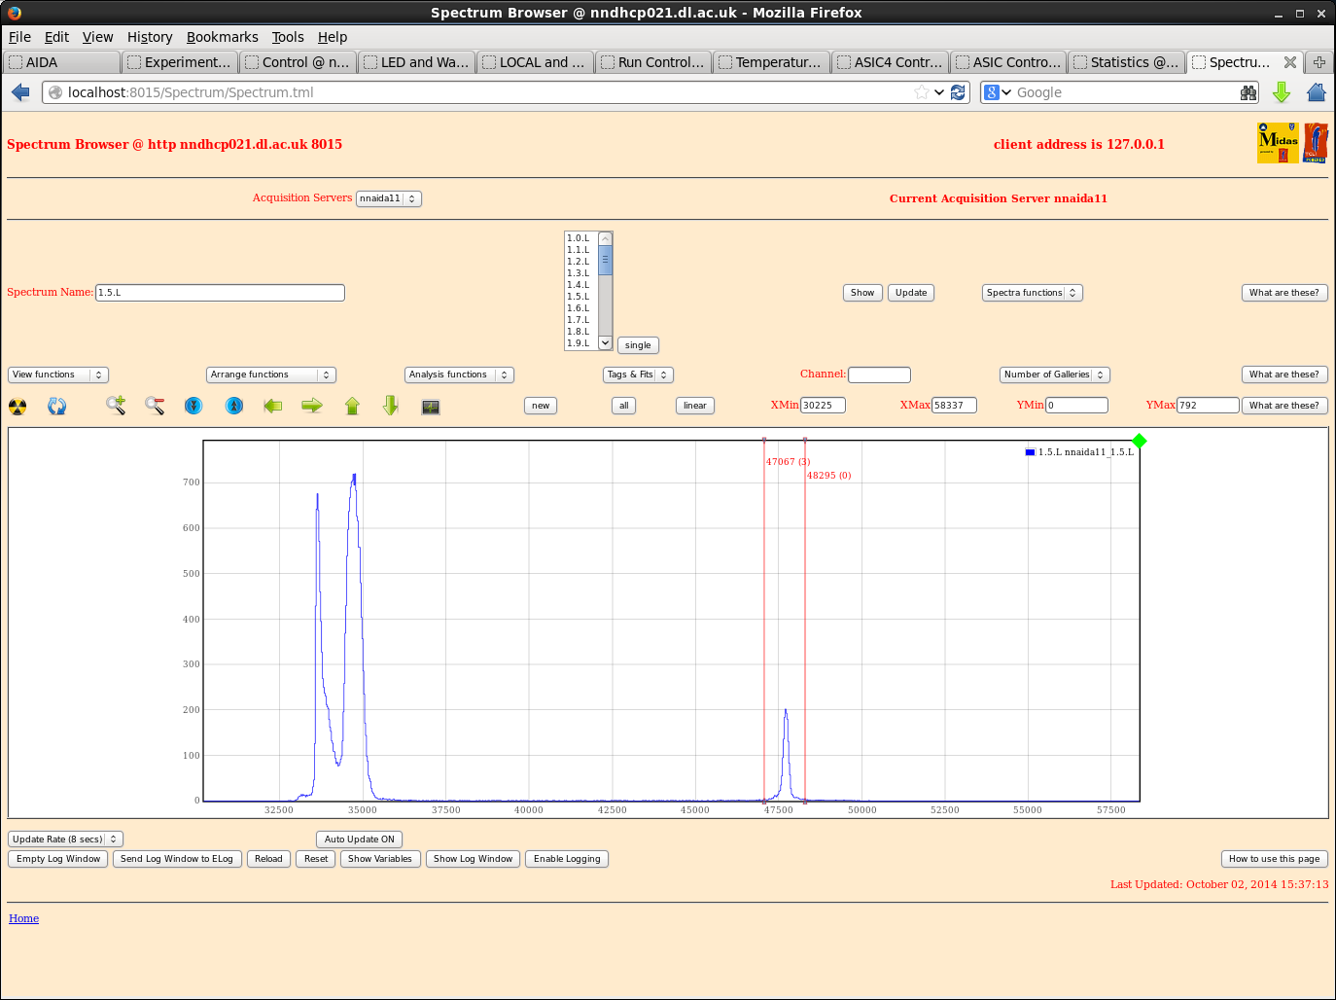Click the blue circle down-arrows icon
Viewport: 1336px width, 1000px height.
pos(193,406)
